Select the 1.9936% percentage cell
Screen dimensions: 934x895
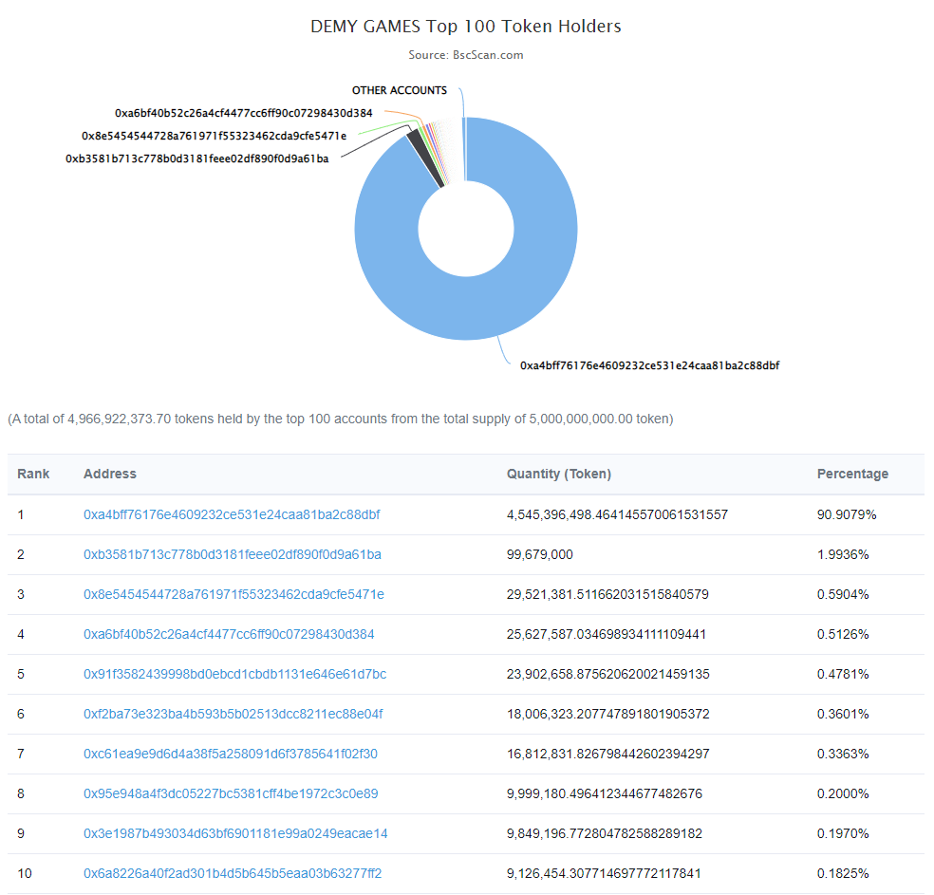(843, 554)
